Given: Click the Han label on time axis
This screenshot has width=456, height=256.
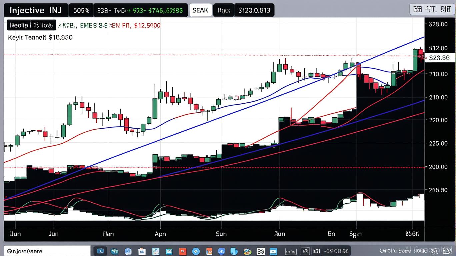Looking at the screenshot, I should coord(108,234).
